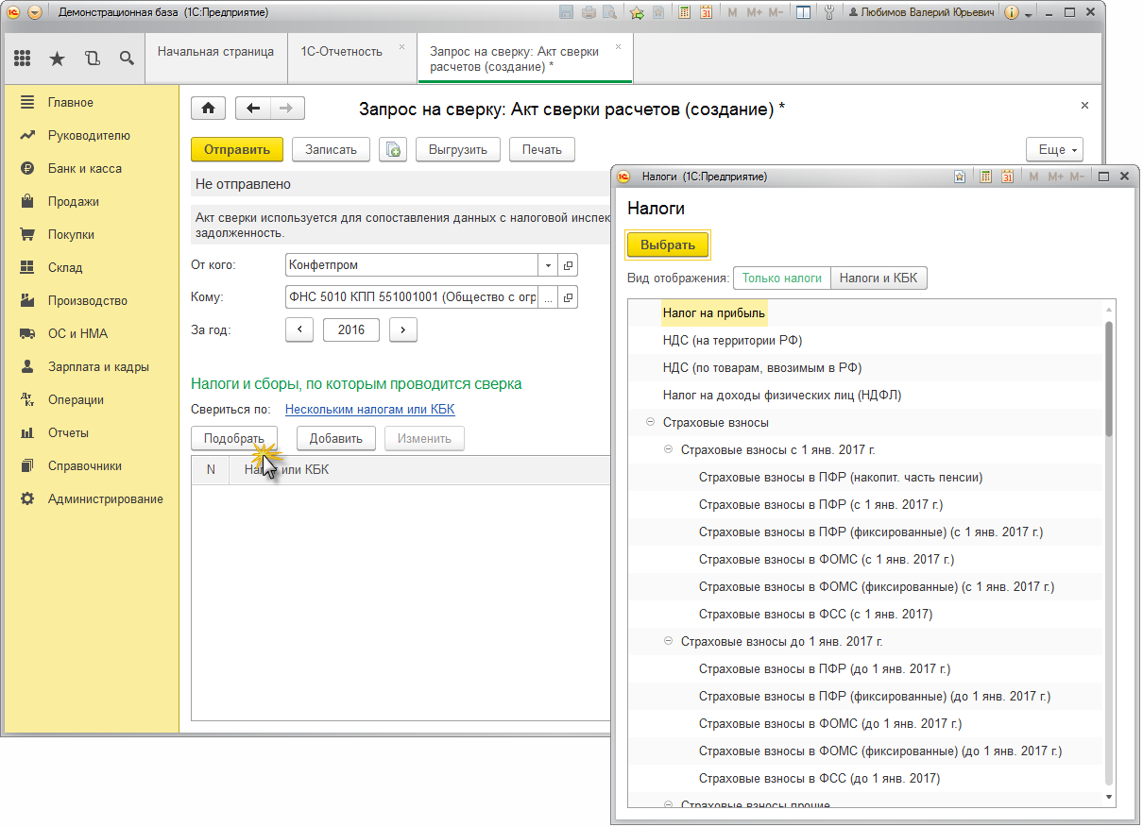1143x827 pixels.
Task: Click the year 2016 input field
Action: tap(351, 329)
